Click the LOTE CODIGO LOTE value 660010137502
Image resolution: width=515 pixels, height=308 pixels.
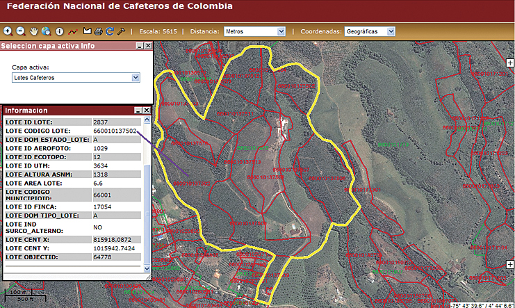click(x=115, y=131)
